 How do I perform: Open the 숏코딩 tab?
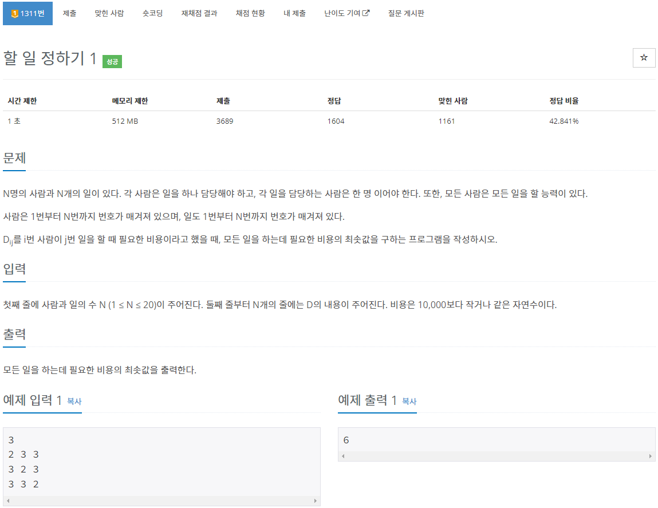tap(151, 13)
